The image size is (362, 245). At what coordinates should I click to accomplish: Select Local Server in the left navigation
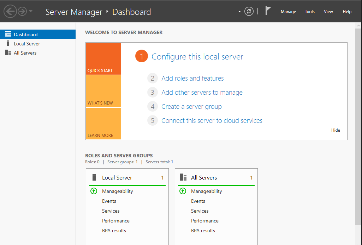[x=38, y=44]
